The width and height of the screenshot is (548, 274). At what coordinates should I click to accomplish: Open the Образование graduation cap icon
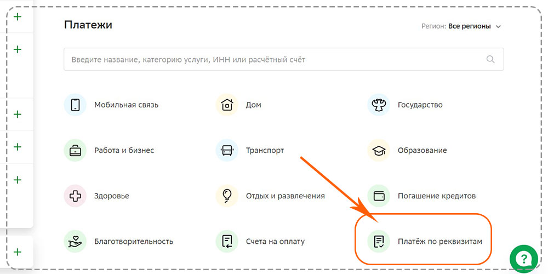pyautogui.click(x=379, y=150)
